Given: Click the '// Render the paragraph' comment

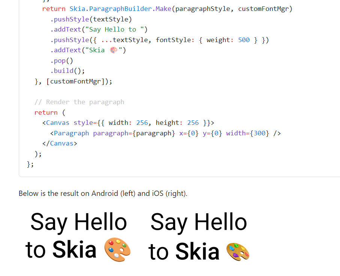Looking at the screenshot, I should 79,102.
